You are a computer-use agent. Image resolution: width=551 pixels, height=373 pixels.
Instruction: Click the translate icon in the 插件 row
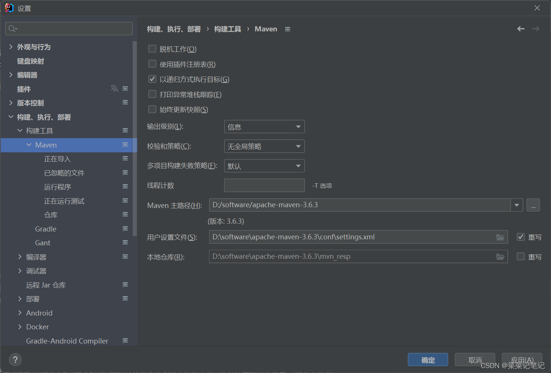114,88
